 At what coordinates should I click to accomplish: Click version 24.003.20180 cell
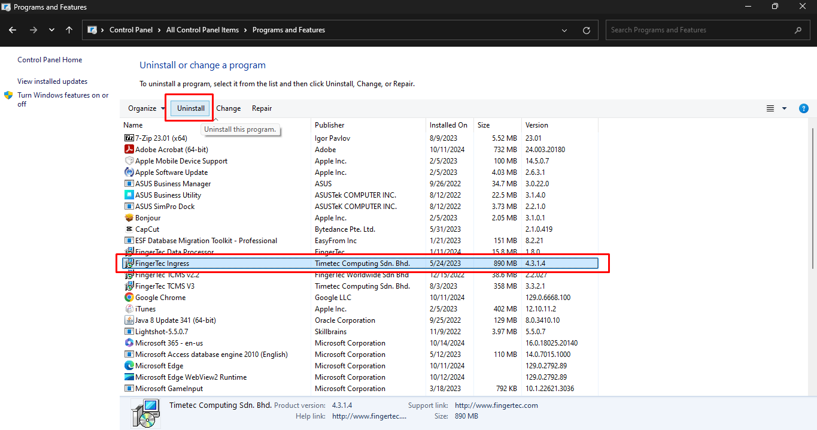[x=545, y=150]
